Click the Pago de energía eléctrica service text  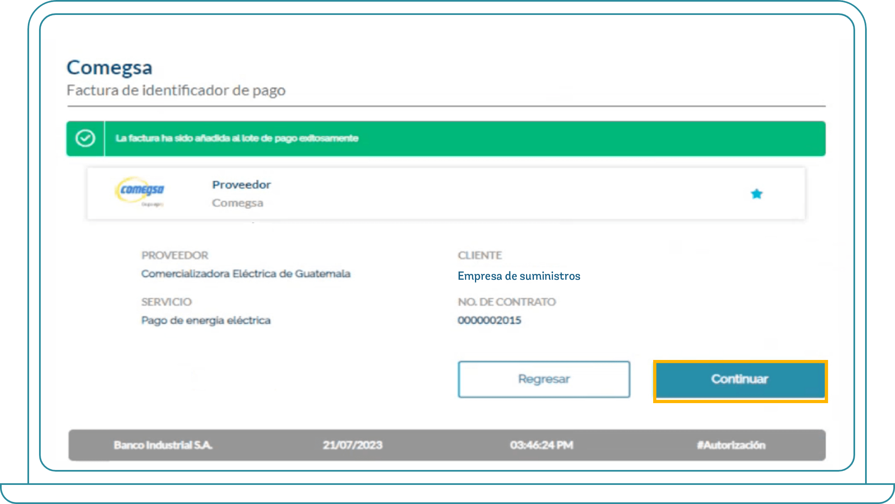[206, 320]
